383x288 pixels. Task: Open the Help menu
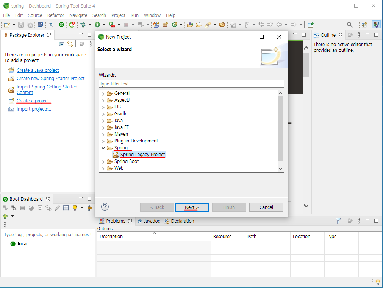tap(170, 15)
